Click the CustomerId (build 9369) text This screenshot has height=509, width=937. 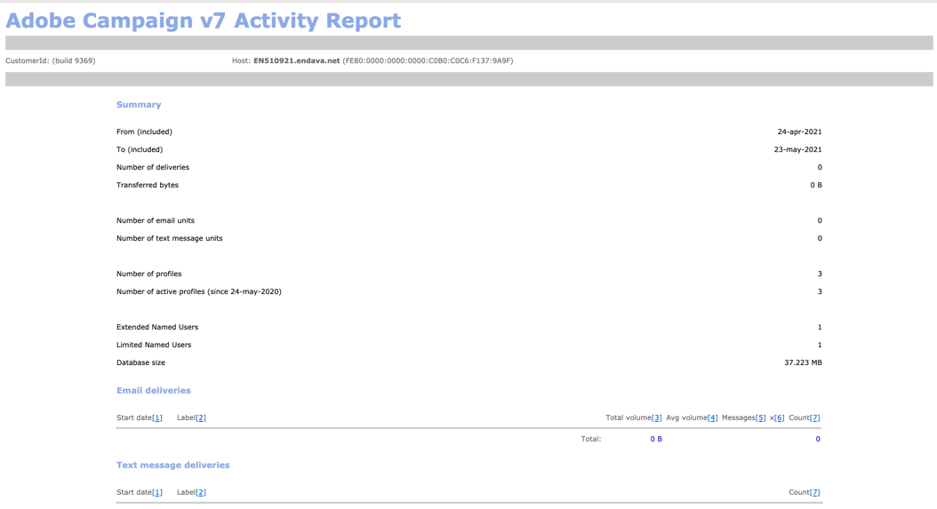tap(50, 61)
